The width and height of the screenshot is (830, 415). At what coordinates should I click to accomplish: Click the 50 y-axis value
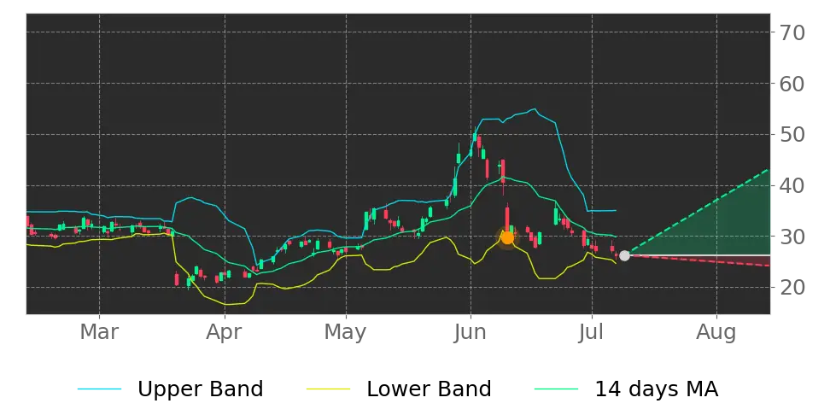pyautogui.click(x=792, y=134)
